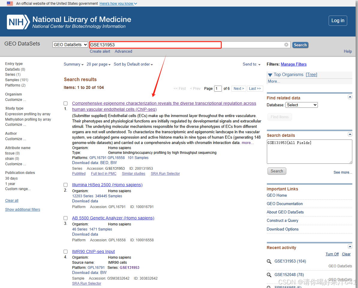Open the Summary display dropdown
The image size is (358, 288).
pyautogui.click(x=73, y=64)
